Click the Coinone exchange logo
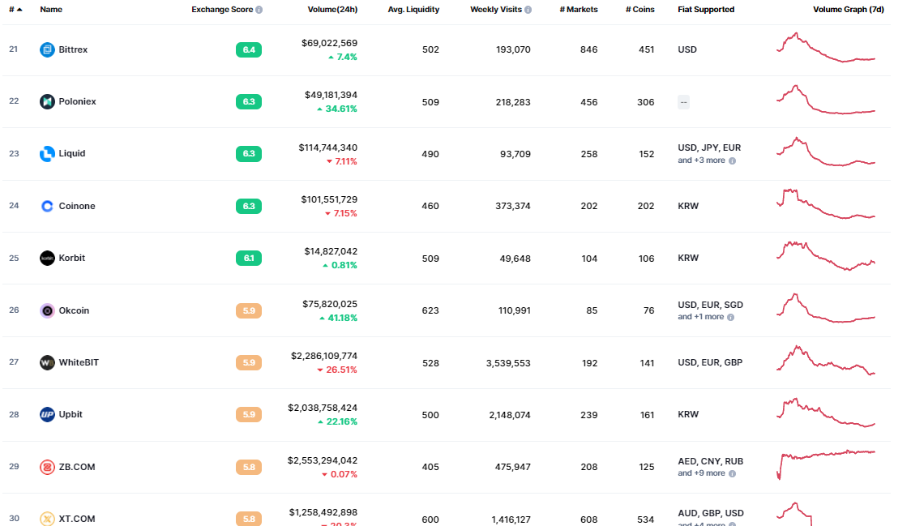911x526 pixels. tap(47, 206)
